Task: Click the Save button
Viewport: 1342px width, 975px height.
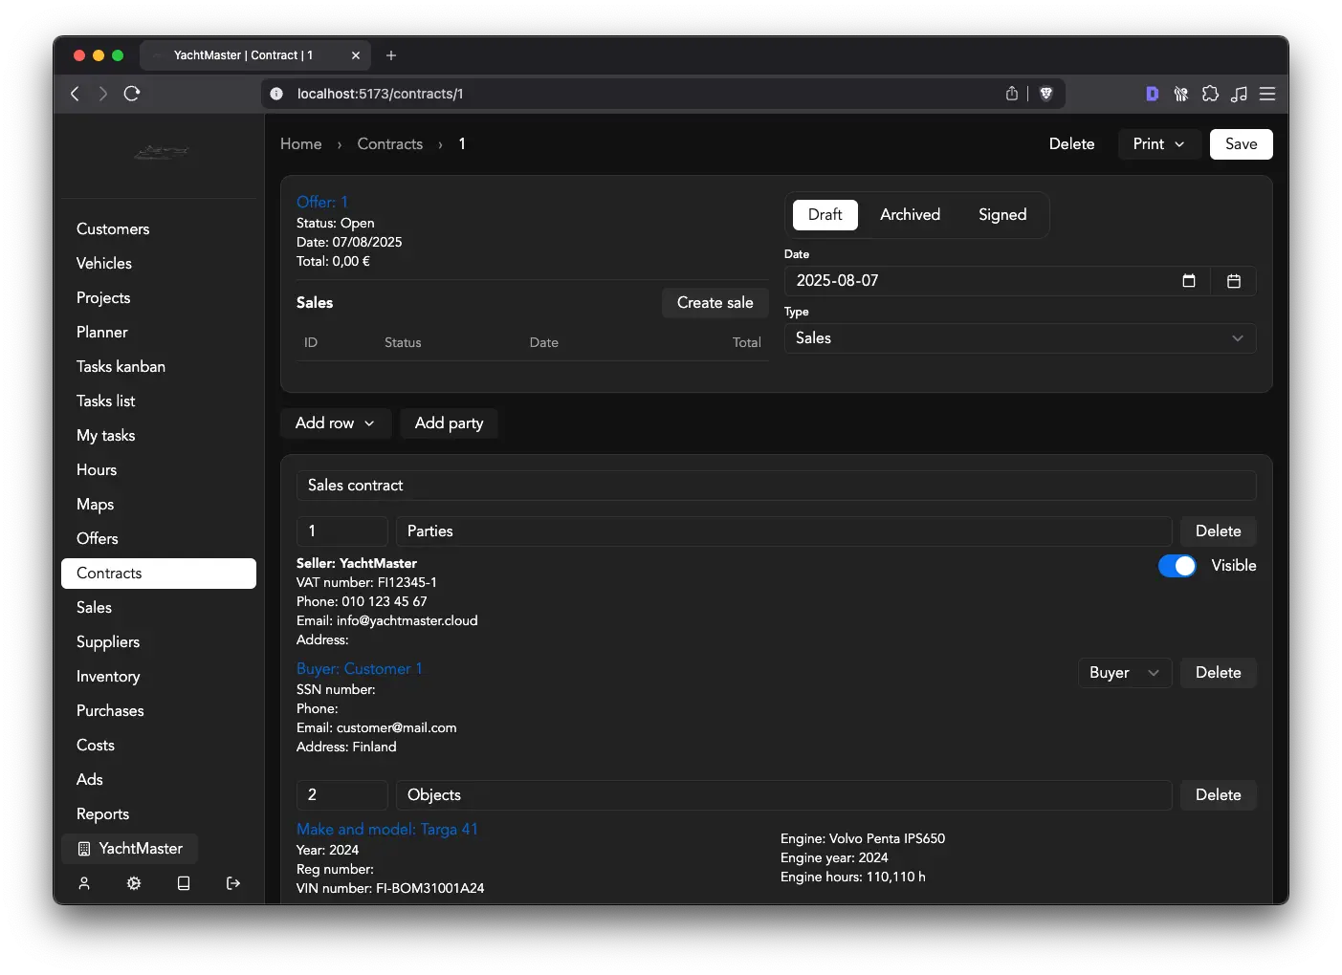Action: tap(1241, 144)
